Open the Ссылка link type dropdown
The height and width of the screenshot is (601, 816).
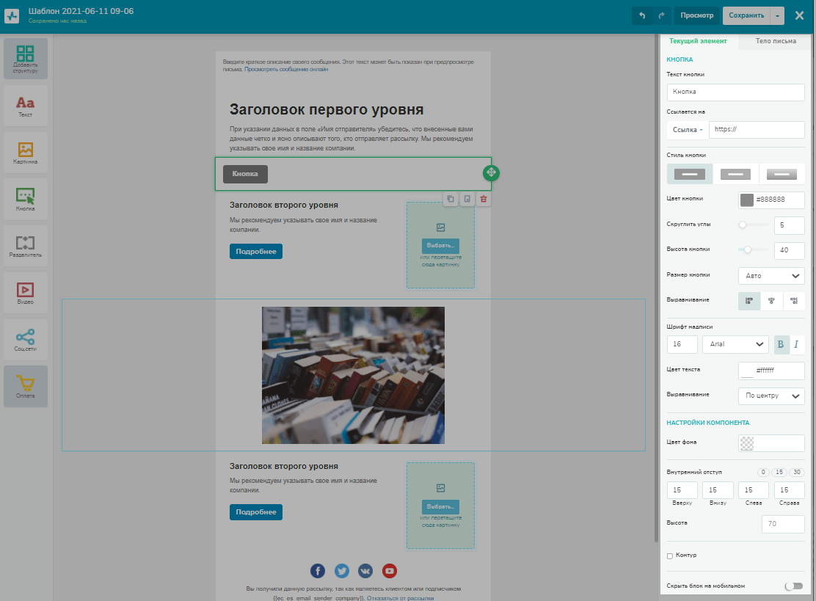[688, 130]
